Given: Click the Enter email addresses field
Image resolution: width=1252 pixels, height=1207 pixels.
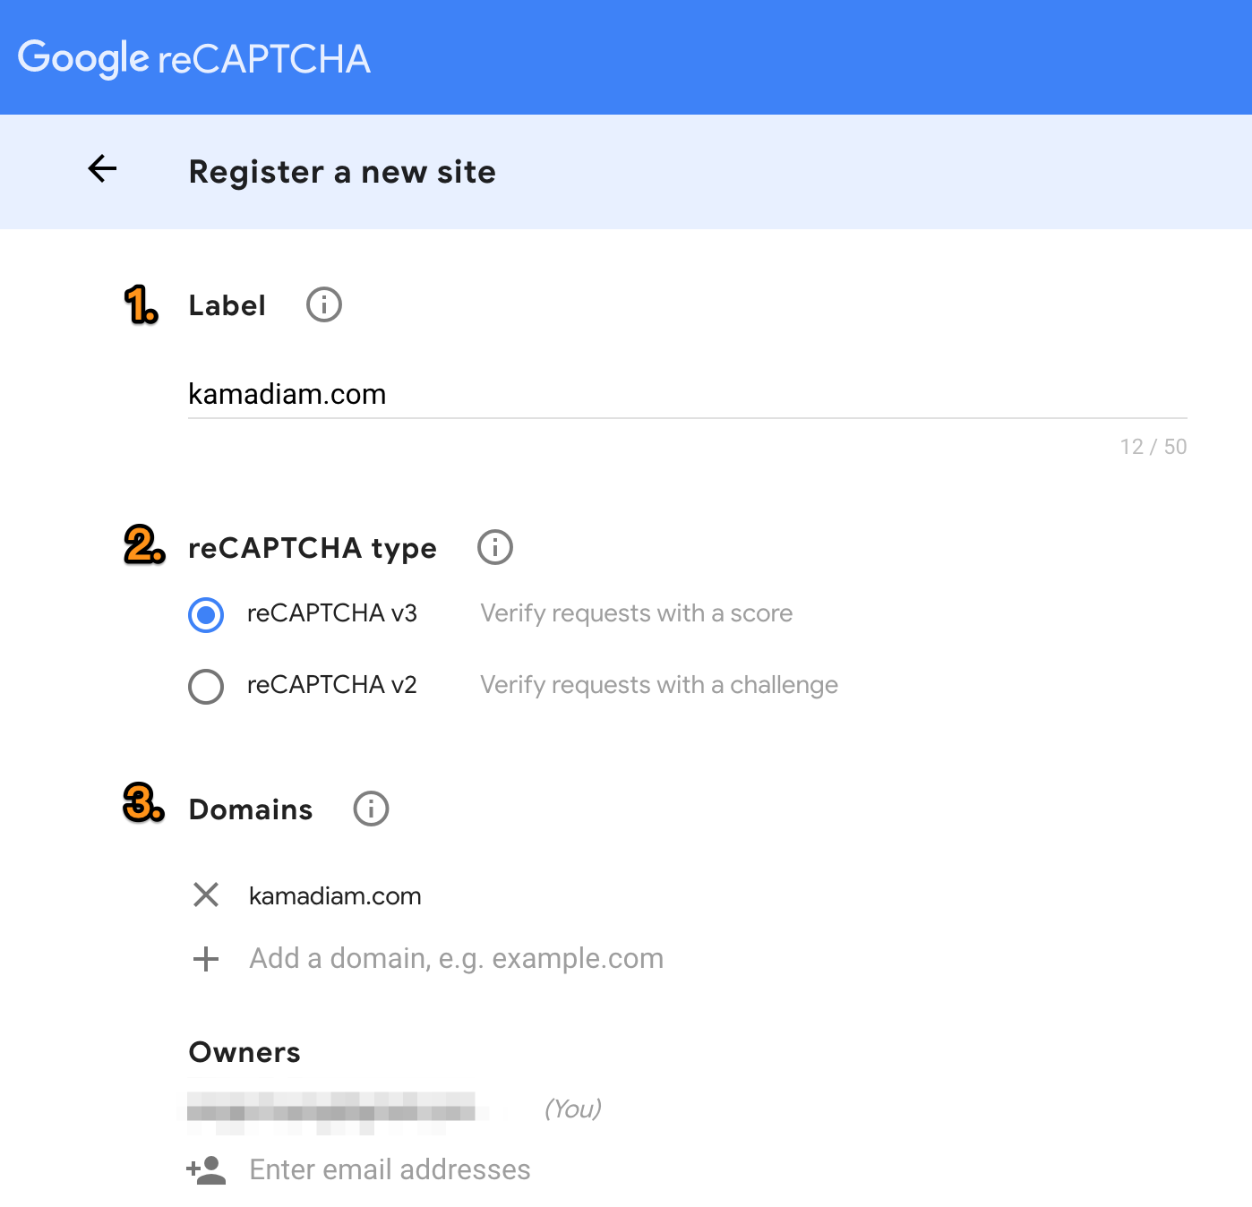Looking at the screenshot, I should [390, 1170].
